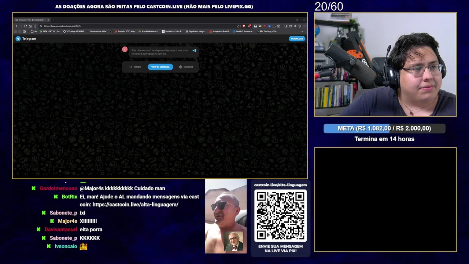Image resolution: width=469 pixels, height=264 pixels.
Task: Click VIEW IN CHANNEL button
Action: (160, 67)
